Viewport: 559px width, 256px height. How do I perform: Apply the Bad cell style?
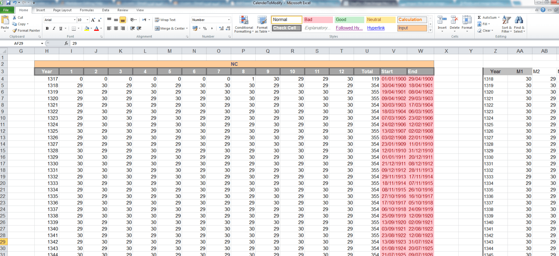click(318, 20)
